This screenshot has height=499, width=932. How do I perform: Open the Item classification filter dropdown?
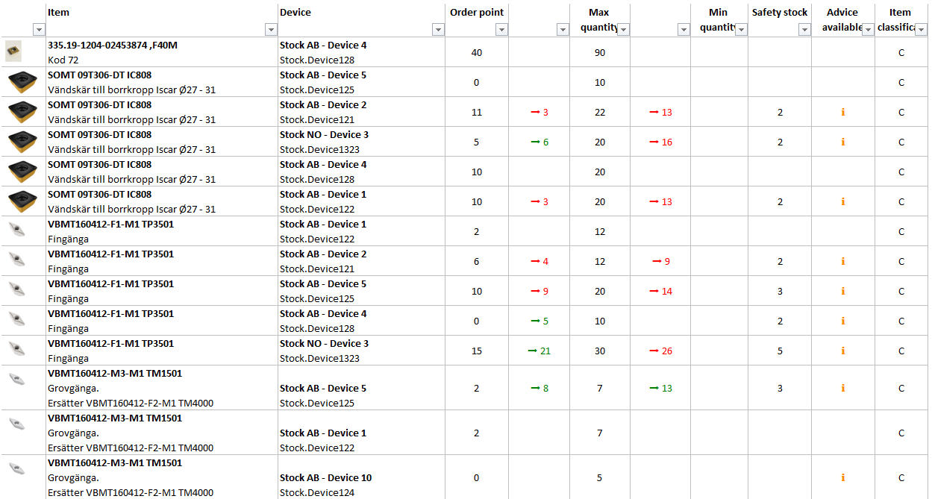(921, 30)
